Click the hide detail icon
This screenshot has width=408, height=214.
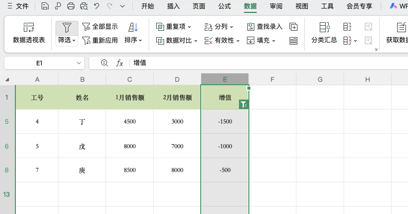(369, 41)
